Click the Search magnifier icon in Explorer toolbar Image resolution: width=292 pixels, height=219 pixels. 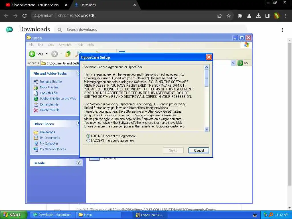point(78,54)
